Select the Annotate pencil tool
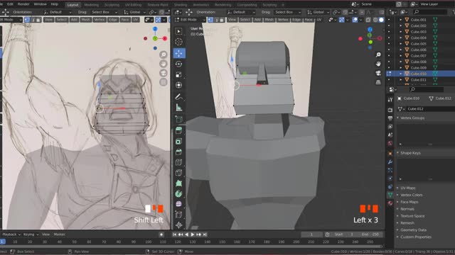455x255 pixels. coord(178,97)
